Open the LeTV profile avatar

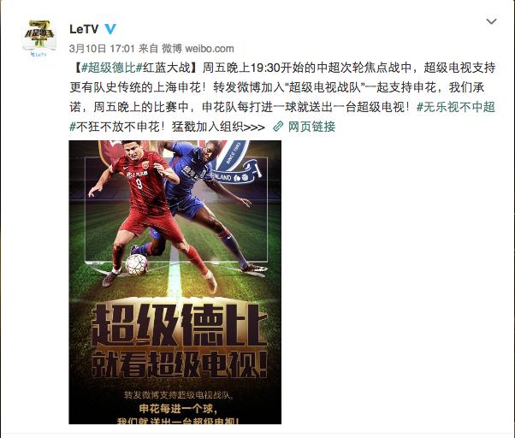tap(39, 38)
